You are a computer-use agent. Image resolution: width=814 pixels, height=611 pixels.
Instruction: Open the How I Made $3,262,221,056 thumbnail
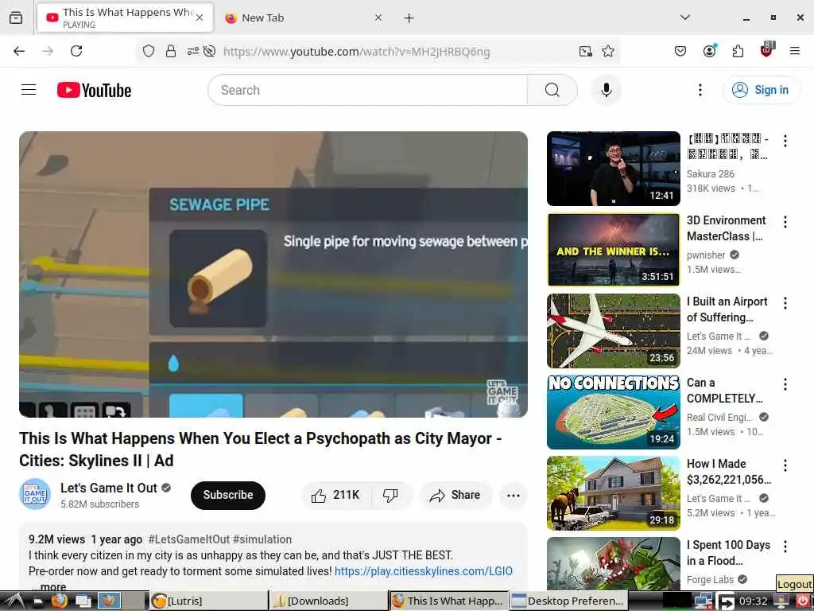(x=613, y=492)
